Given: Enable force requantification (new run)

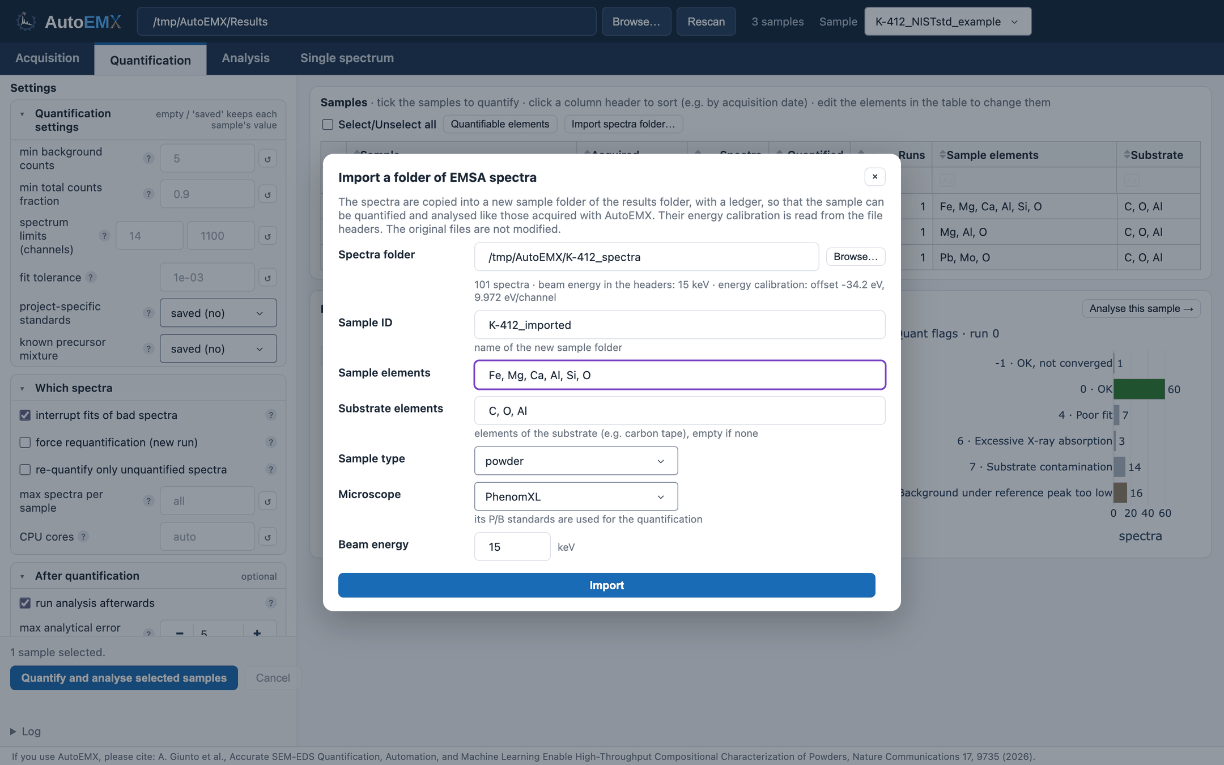Looking at the screenshot, I should (25, 443).
